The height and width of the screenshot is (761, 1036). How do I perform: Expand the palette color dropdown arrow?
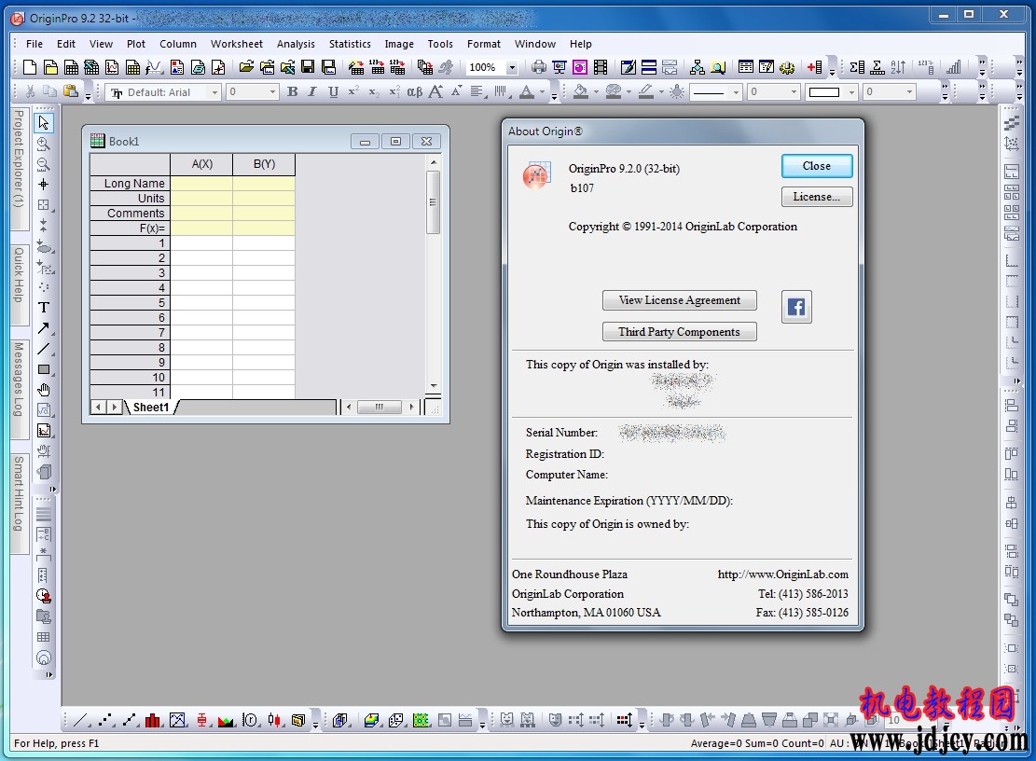tap(629, 92)
